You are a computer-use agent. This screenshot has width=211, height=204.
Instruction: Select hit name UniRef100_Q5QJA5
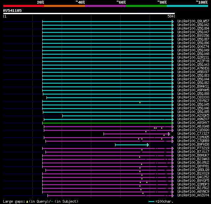tap(193, 105)
